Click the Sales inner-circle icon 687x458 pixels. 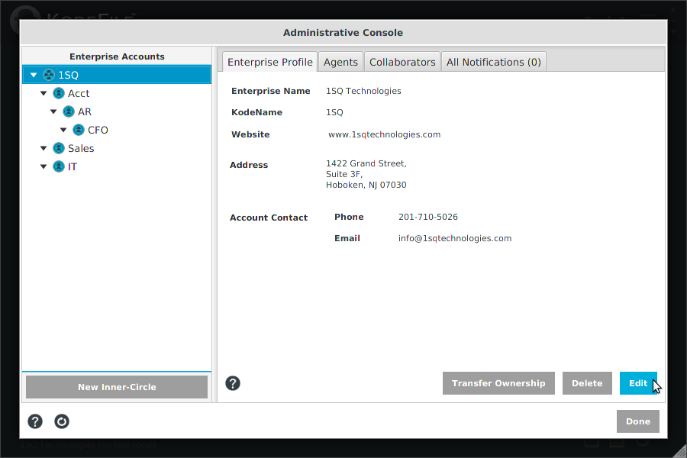pos(59,148)
